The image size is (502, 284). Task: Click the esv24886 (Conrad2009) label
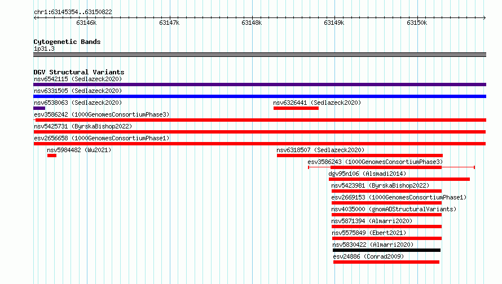368,256
